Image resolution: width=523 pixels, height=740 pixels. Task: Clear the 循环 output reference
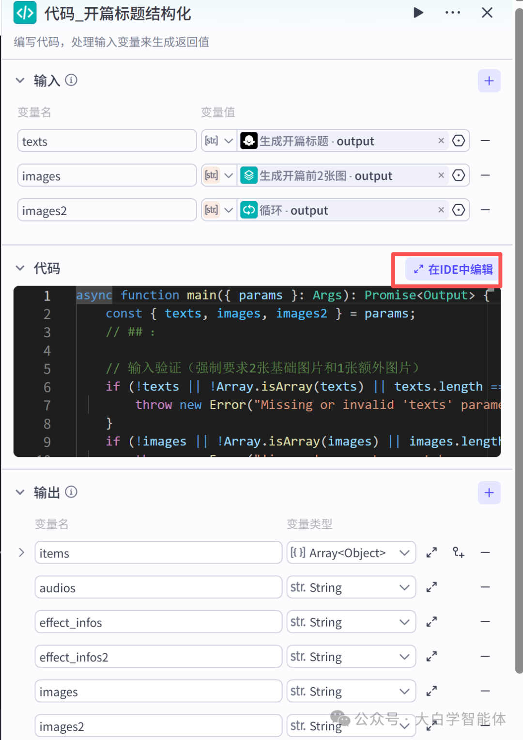coord(441,210)
